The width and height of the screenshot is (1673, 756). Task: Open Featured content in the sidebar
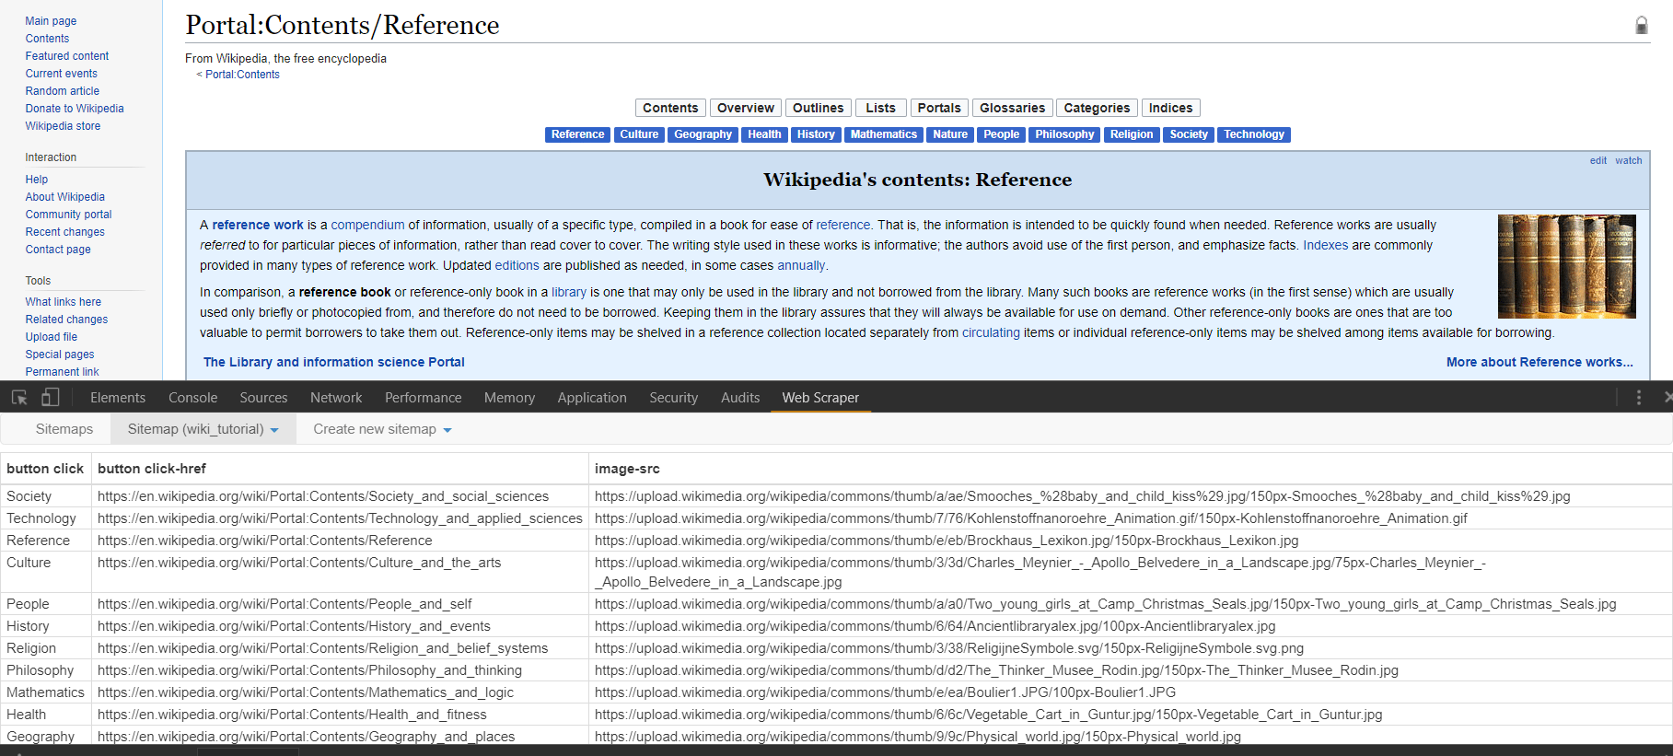66,56
